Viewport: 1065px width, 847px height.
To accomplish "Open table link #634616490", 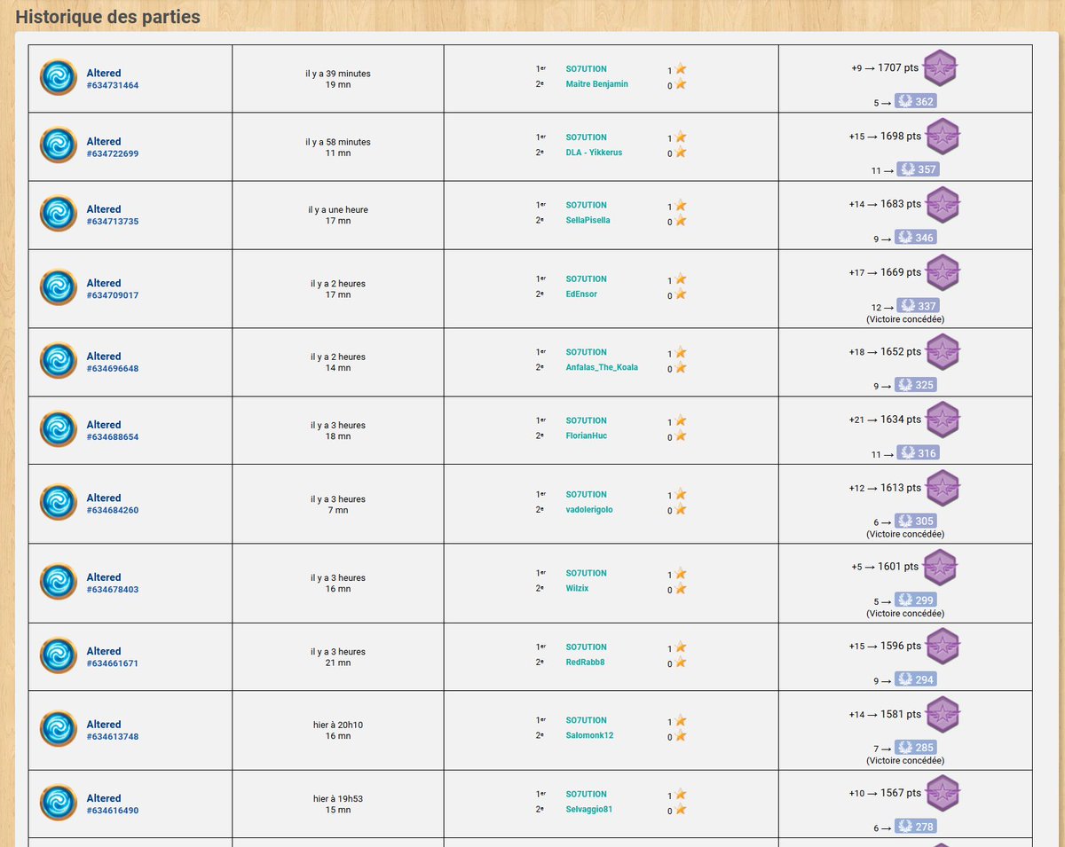I will (113, 811).
